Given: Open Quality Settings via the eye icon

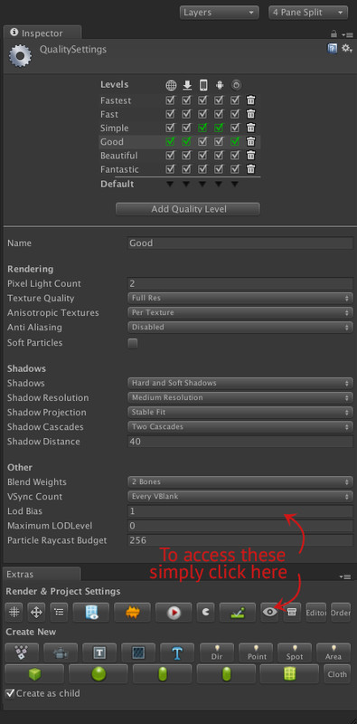Looking at the screenshot, I should point(269,613).
